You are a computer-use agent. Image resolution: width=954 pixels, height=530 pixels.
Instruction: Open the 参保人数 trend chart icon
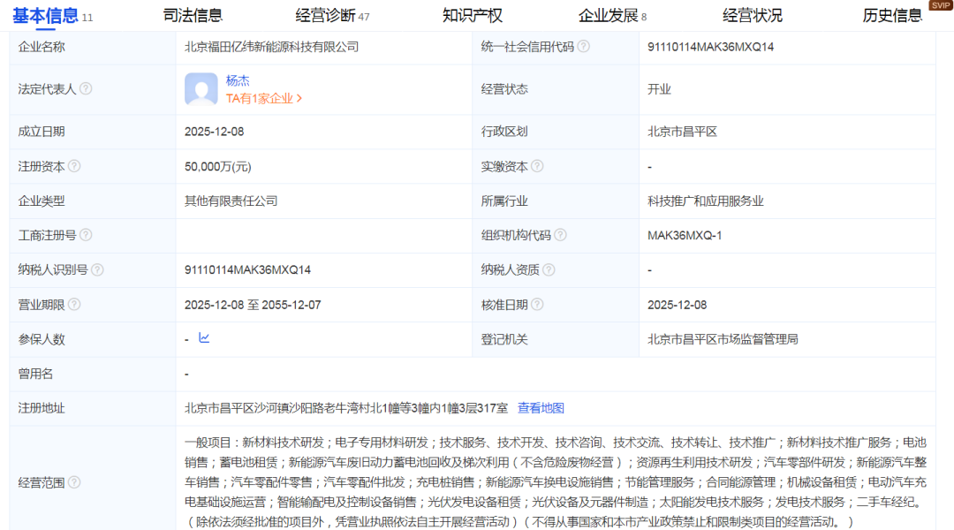coord(204,338)
